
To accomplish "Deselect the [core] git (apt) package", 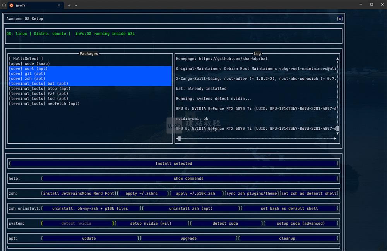I will [x=27, y=74].
